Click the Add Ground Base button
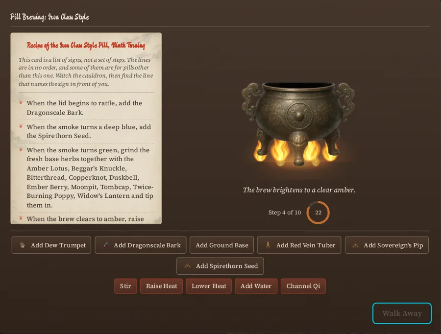441x334 pixels. pos(221,245)
